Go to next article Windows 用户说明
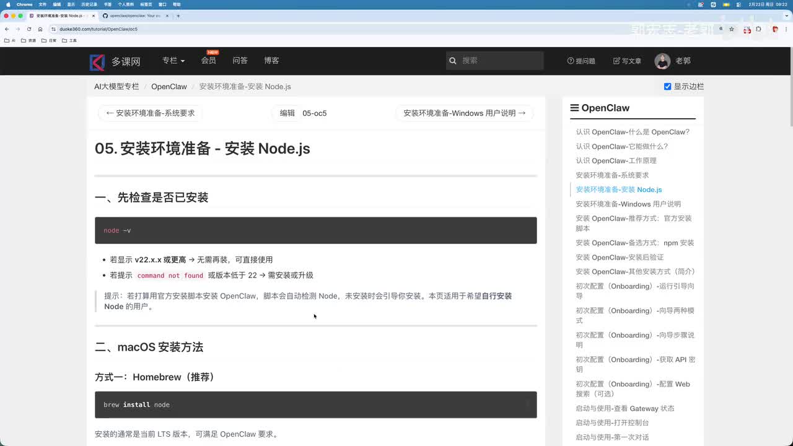Screen dimensions: 793x446 465,113
